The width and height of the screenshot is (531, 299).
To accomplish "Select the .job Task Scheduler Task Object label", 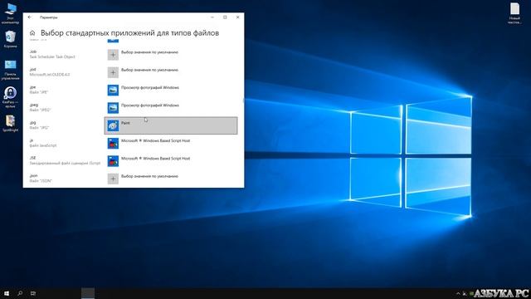I will click(x=52, y=54).
